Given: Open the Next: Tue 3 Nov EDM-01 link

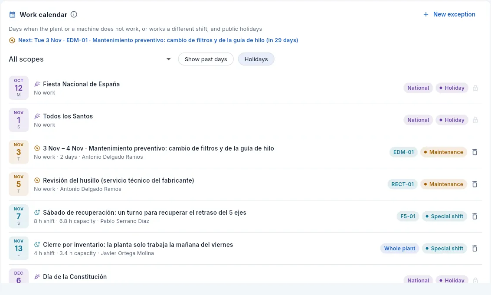Looking at the screenshot, I should click(158, 40).
